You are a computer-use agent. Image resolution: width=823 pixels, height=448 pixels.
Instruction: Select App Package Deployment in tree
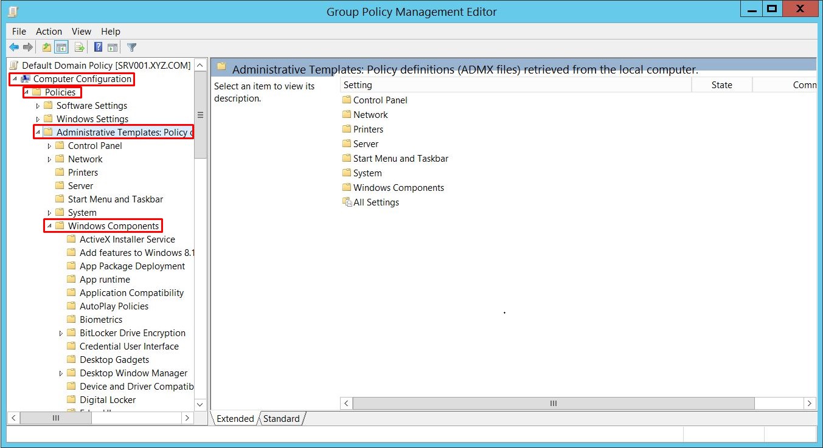coord(132,266)
